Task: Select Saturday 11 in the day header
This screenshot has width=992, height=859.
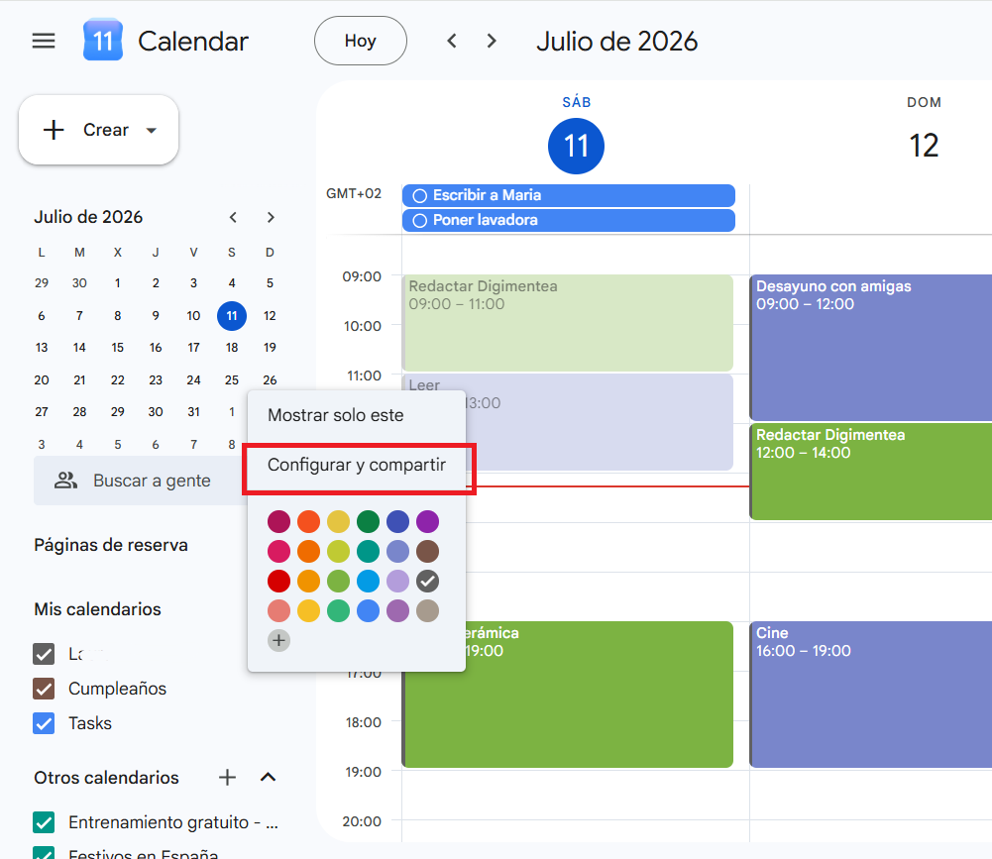Action: coord(577,146)
